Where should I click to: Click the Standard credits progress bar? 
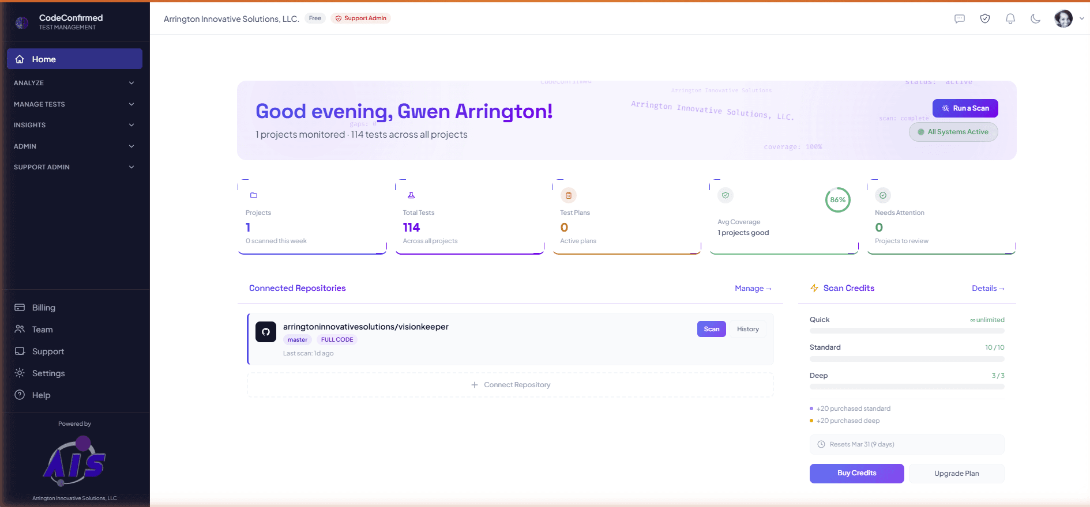click(x=907, y=359)
